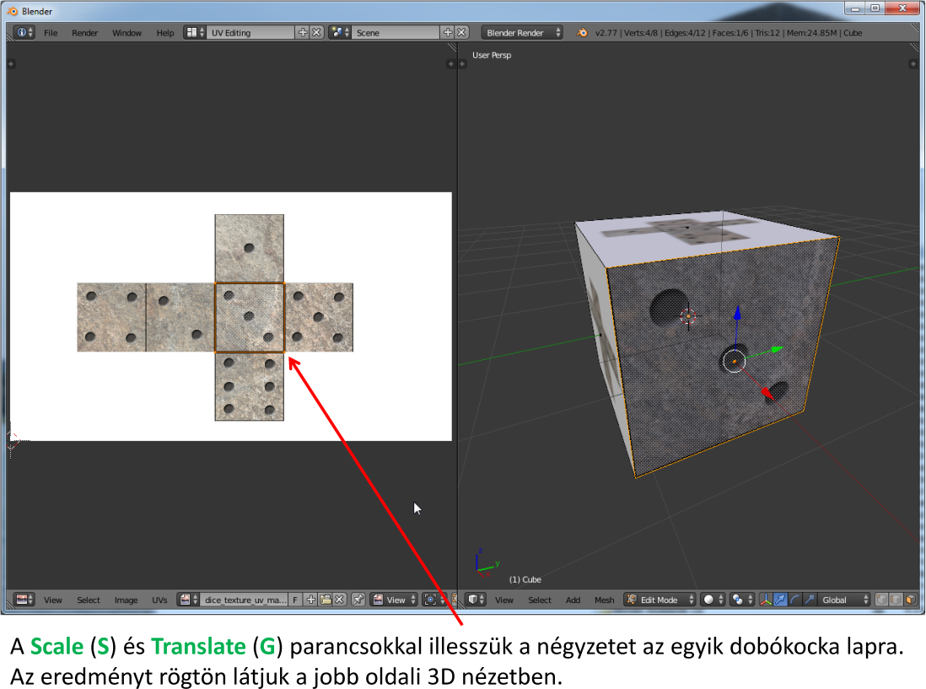Click the Blender logo in header
This screenshot has width=926, height=689.
point(582,33)
